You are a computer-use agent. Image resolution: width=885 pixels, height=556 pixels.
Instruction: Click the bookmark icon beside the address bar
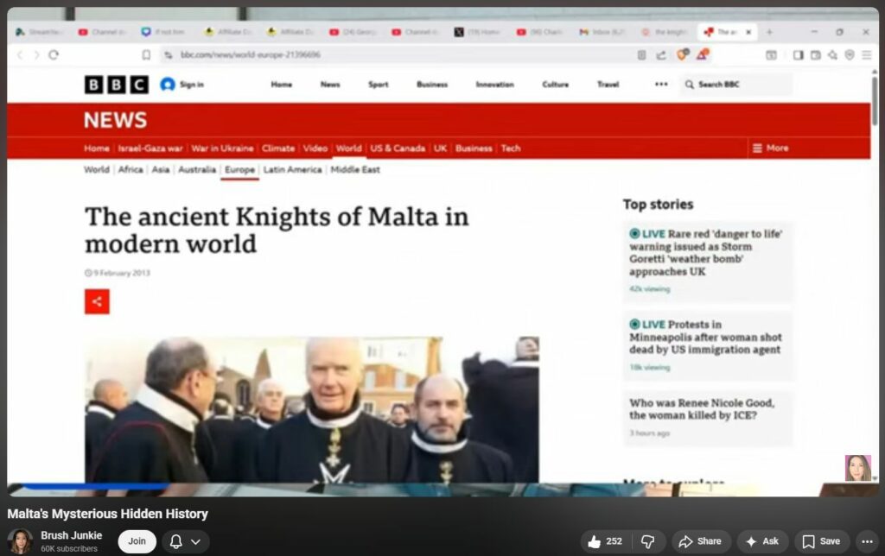pos(146,54)
